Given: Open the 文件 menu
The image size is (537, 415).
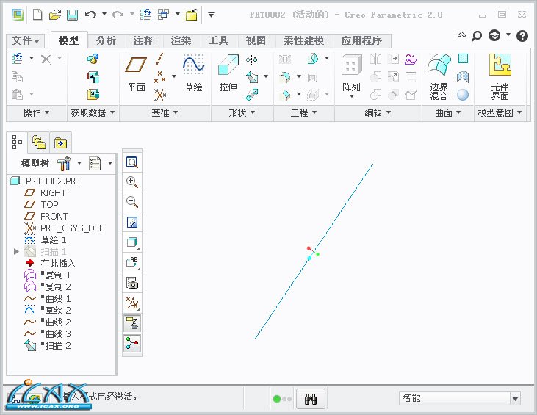Looking at the screenshot, I should pyautogui.click(x=26, y=40).
